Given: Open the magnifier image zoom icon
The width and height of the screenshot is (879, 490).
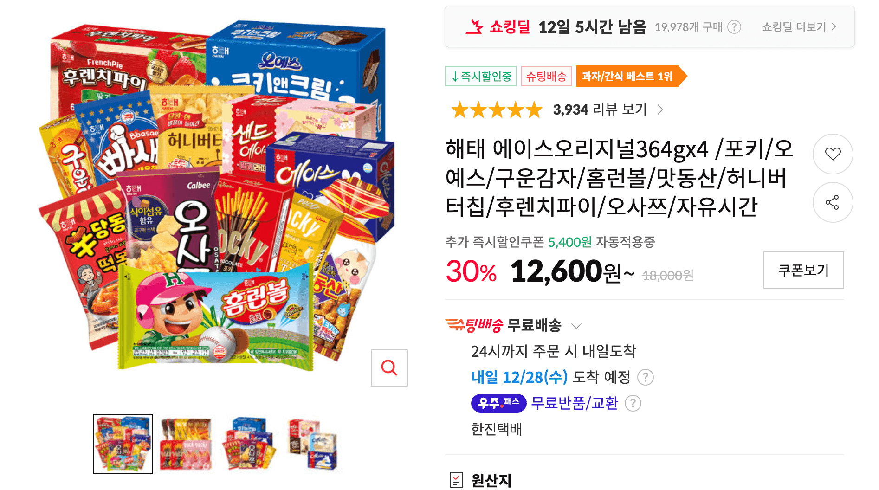Looking at the screenshot, I should click(389, 368).
